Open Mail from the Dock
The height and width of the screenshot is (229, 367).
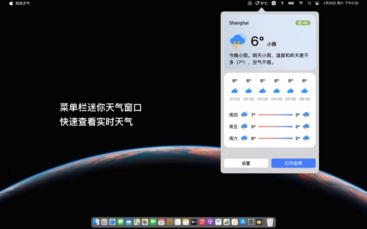129,222
